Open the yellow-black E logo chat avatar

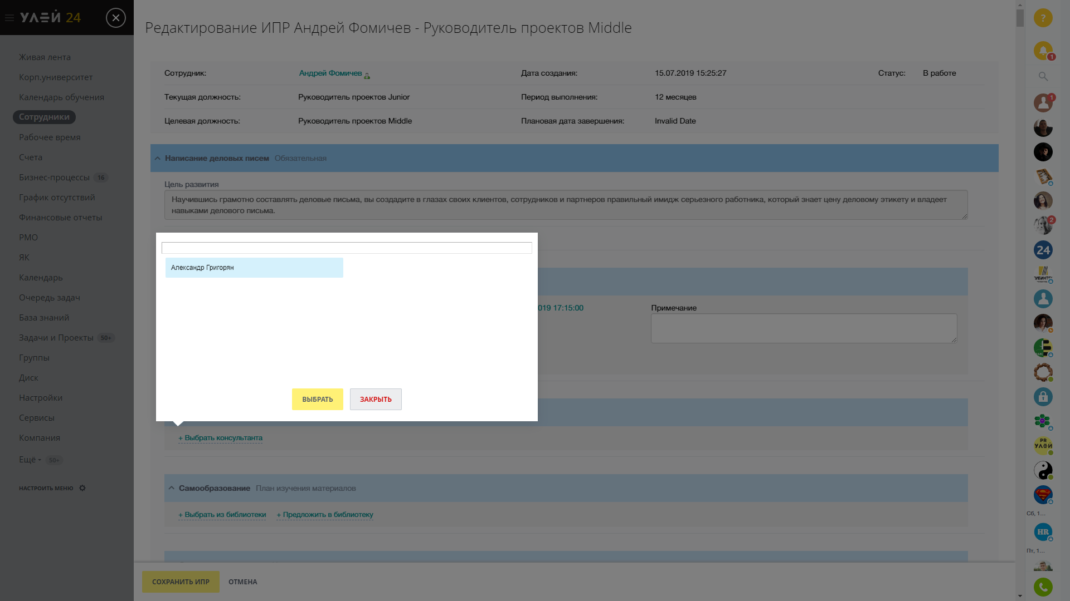tap(1043, 348)
